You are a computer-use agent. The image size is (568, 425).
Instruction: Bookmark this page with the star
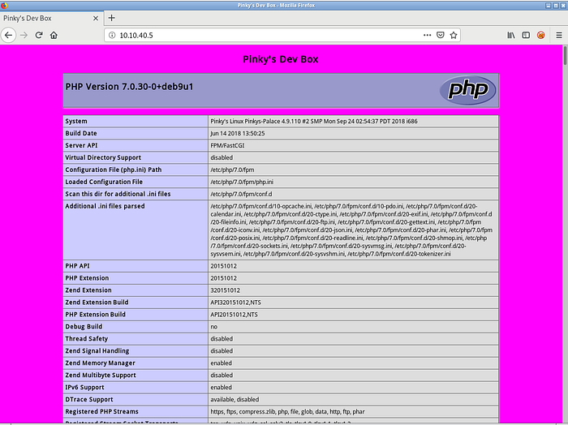[x=454, y=35]
